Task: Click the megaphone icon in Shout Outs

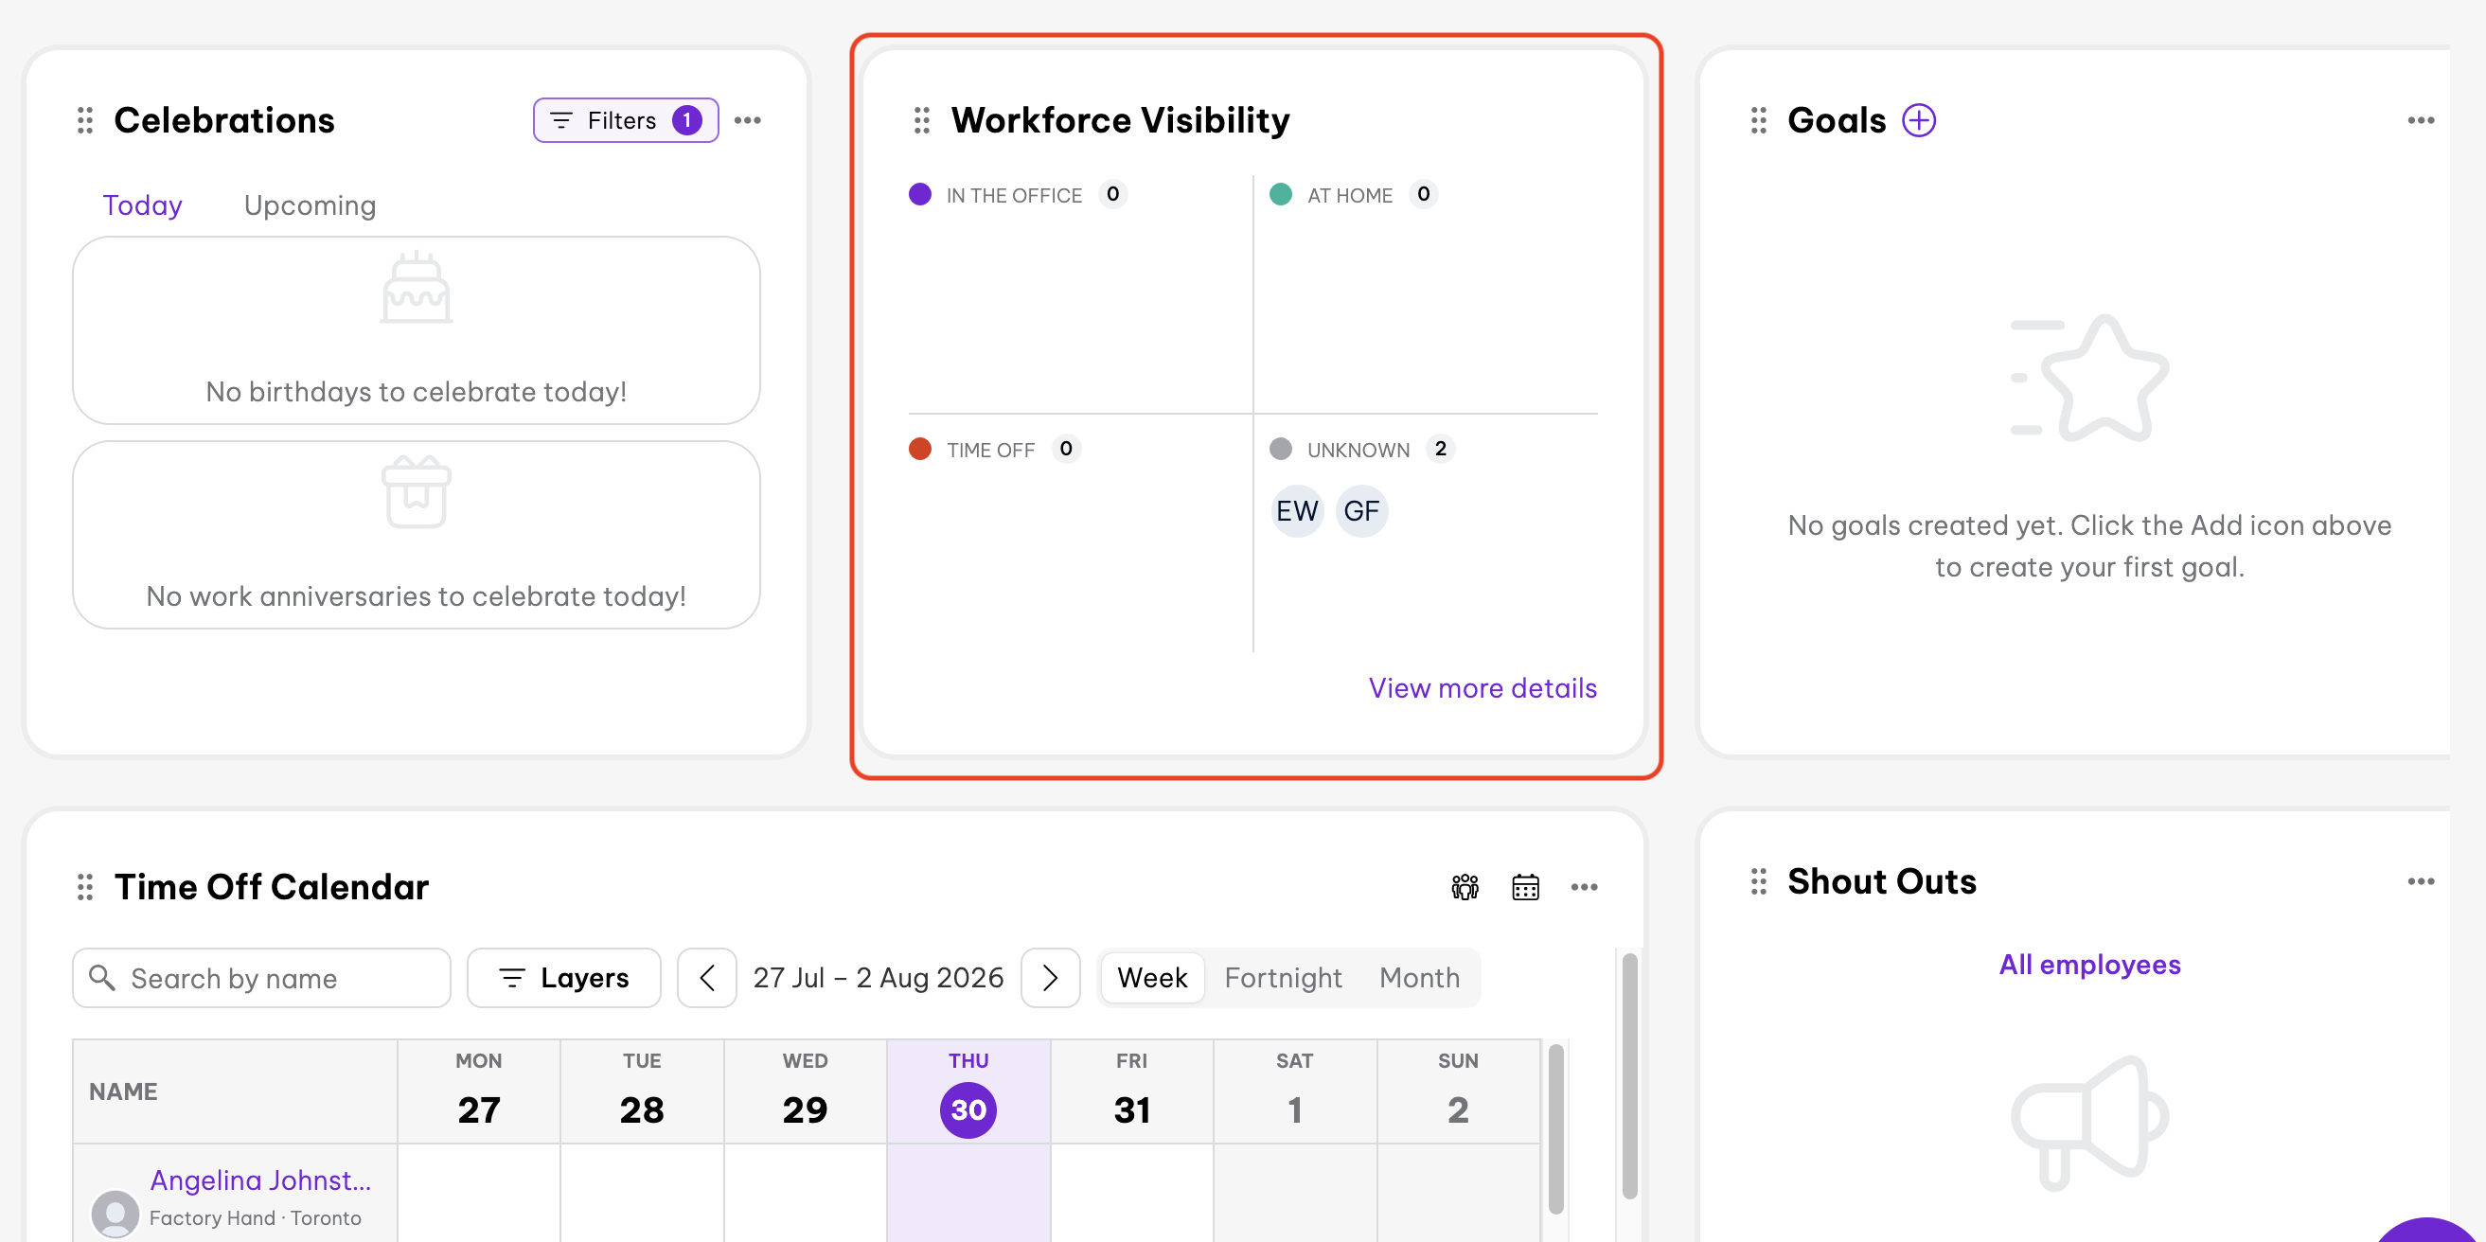Action: [2089, 1123]
